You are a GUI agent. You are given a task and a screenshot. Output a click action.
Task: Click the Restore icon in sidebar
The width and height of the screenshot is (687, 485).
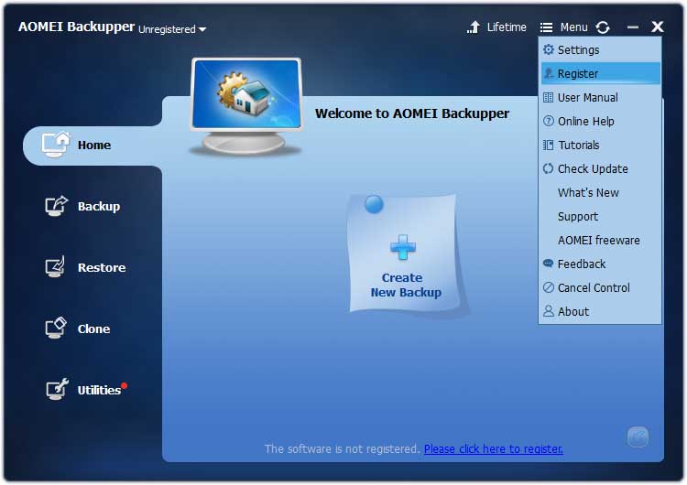click(56, 266)
